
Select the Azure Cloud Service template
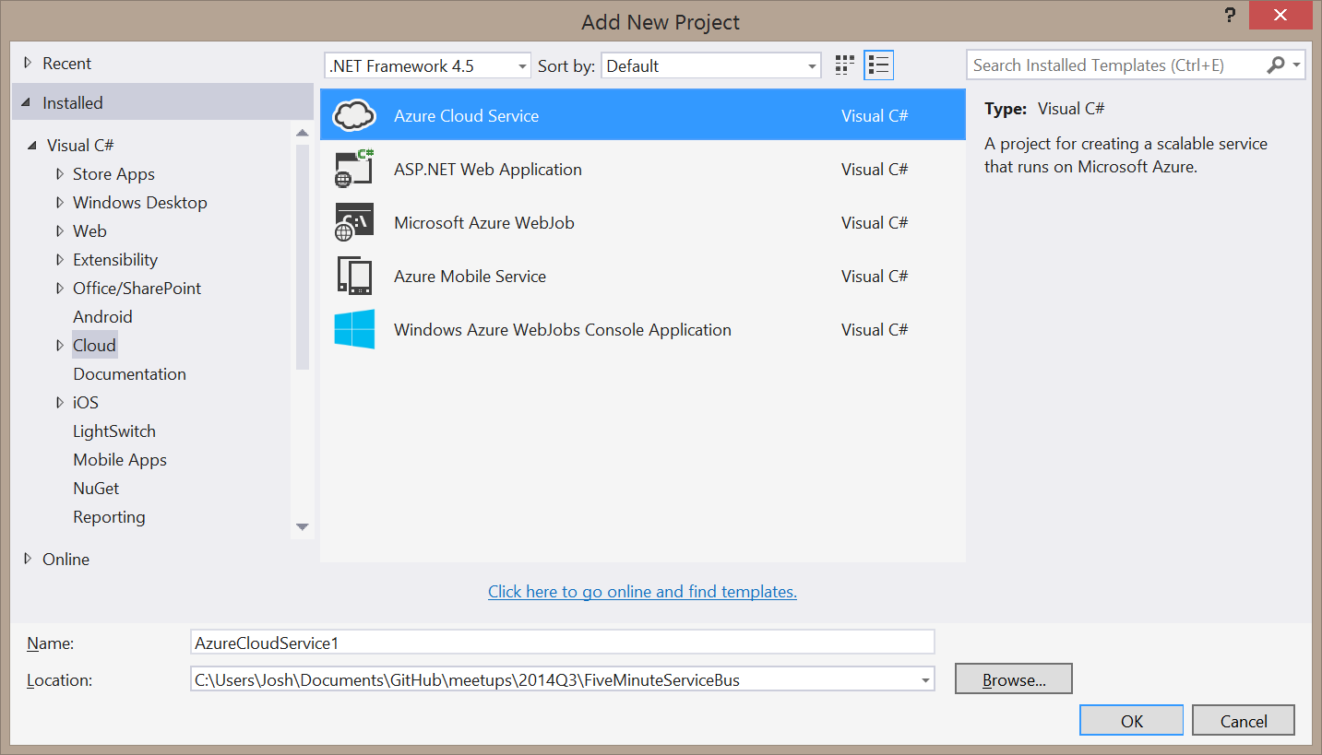point(642,115)
